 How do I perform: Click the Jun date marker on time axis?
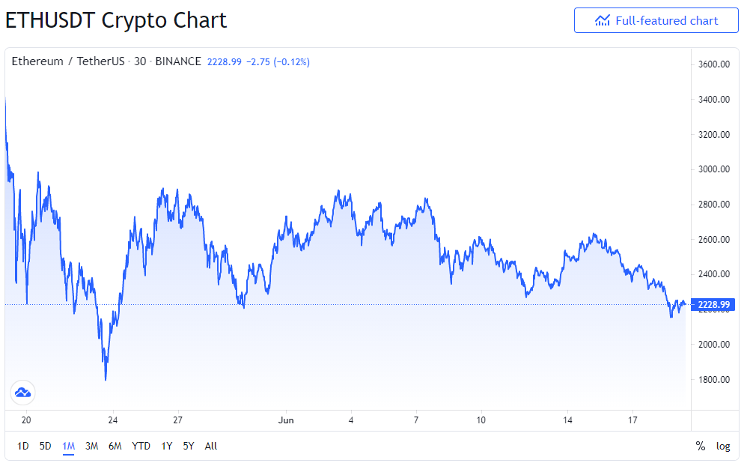coord(286,420)
